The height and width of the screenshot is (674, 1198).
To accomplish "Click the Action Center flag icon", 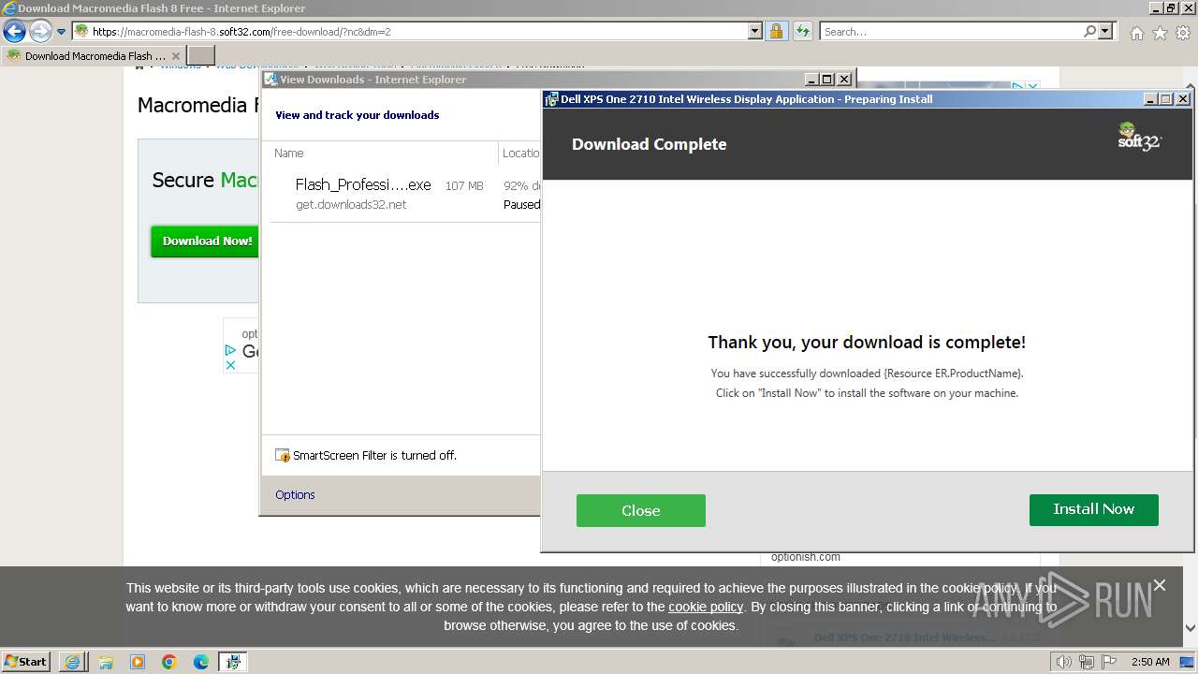I will pyautogui.click(x=1110, y=662).
